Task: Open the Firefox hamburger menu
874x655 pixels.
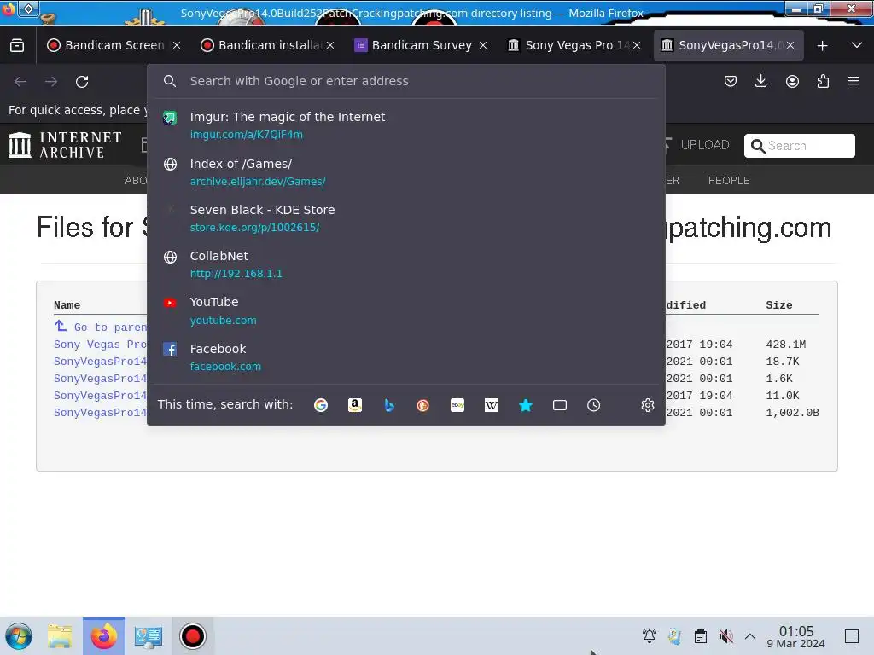Action: pyautogui.click(x=854, y=81)
